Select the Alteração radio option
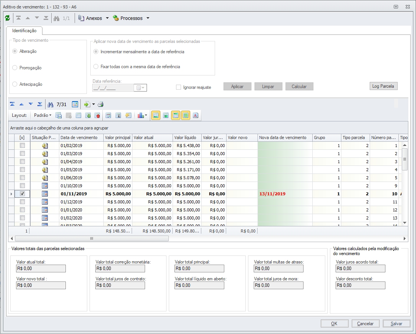The height and width of the screenshot is (334, 416). (15, 51)
